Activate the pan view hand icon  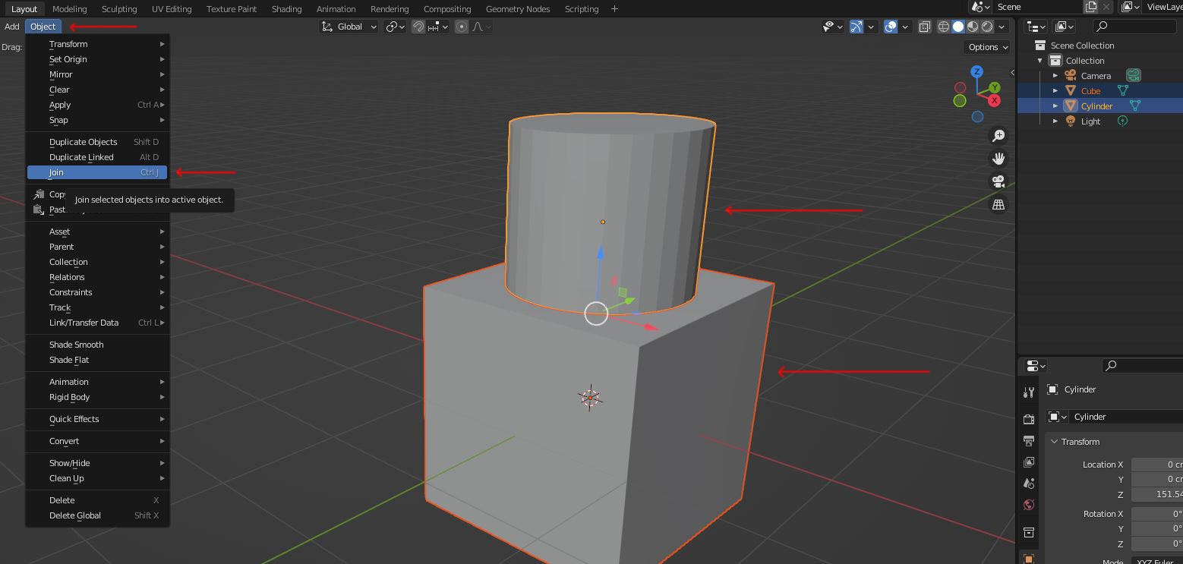tap(998, 159)
